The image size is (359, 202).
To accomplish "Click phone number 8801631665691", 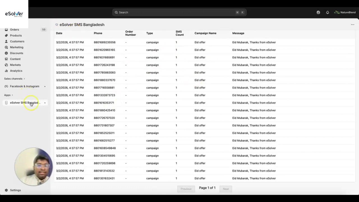I will (x=104, y=58).
